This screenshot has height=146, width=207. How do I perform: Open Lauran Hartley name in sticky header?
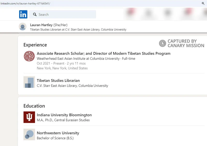pyautogui.click(x=41, y=25)
